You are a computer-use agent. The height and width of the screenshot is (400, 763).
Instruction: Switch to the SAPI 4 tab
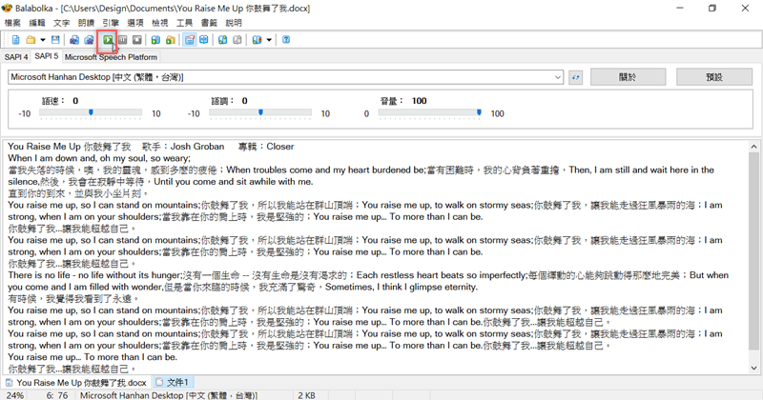pos(16,57)
